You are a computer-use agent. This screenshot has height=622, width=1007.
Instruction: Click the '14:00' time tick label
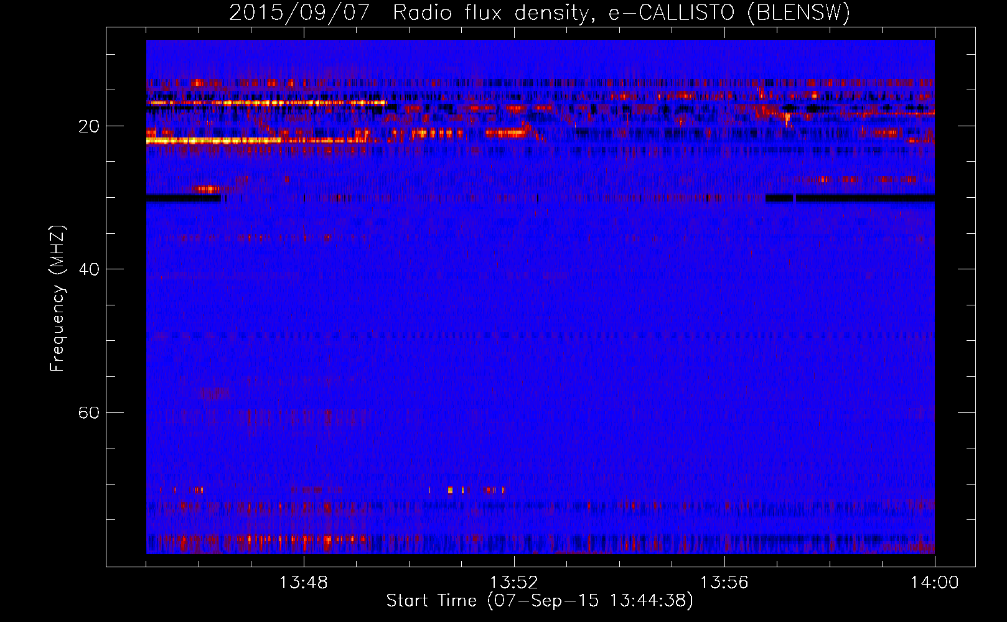pyautogui.click(x=934, y=583)
